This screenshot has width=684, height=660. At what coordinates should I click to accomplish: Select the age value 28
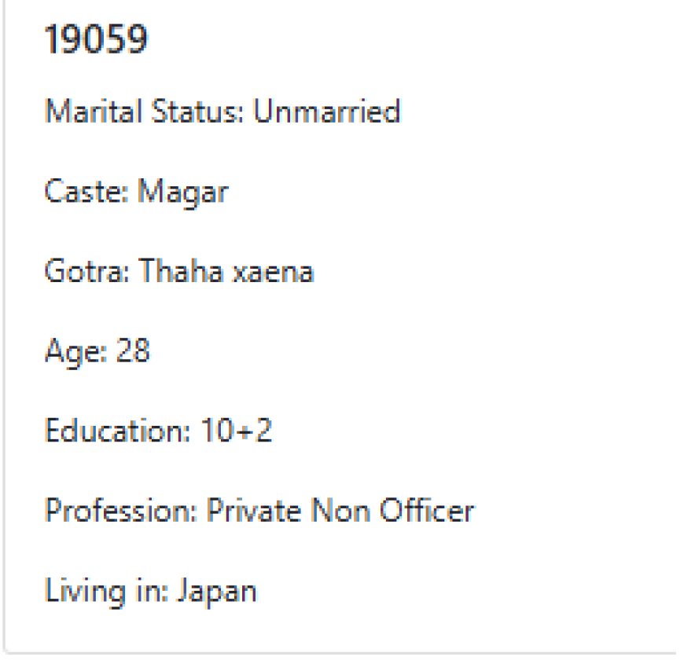tap(132, 351)
